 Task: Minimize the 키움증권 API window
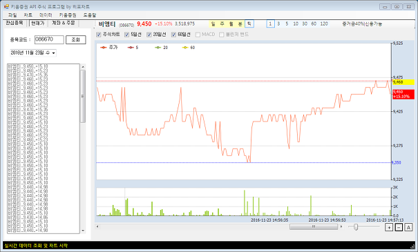coord(385,7)
